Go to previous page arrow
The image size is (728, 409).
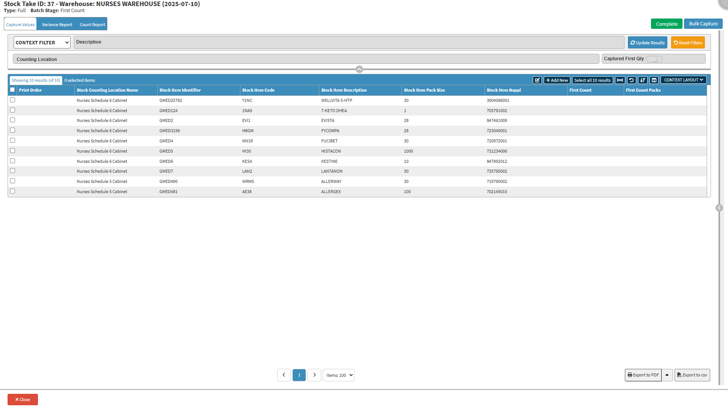(284, 375)
